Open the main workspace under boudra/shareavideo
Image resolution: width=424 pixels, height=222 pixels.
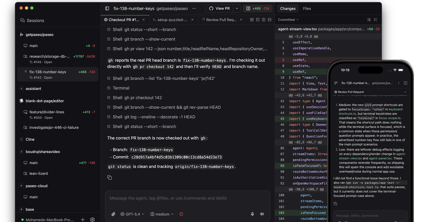click(x=58, y=163)
